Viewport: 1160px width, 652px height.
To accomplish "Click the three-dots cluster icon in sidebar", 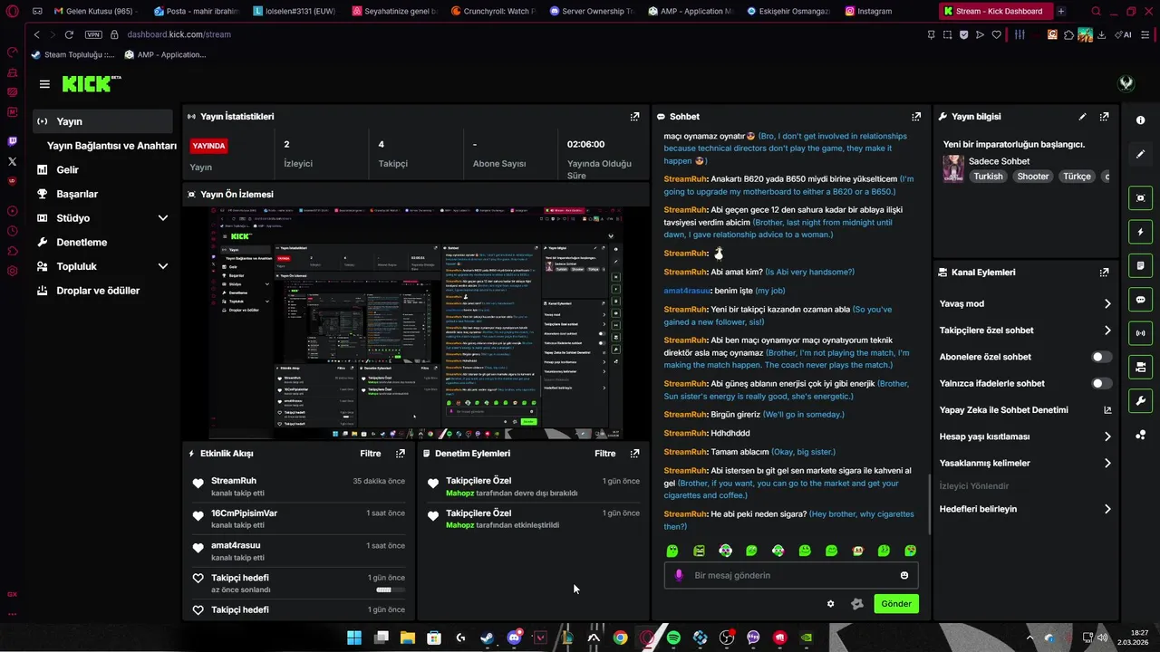I will coord(1140,435).
